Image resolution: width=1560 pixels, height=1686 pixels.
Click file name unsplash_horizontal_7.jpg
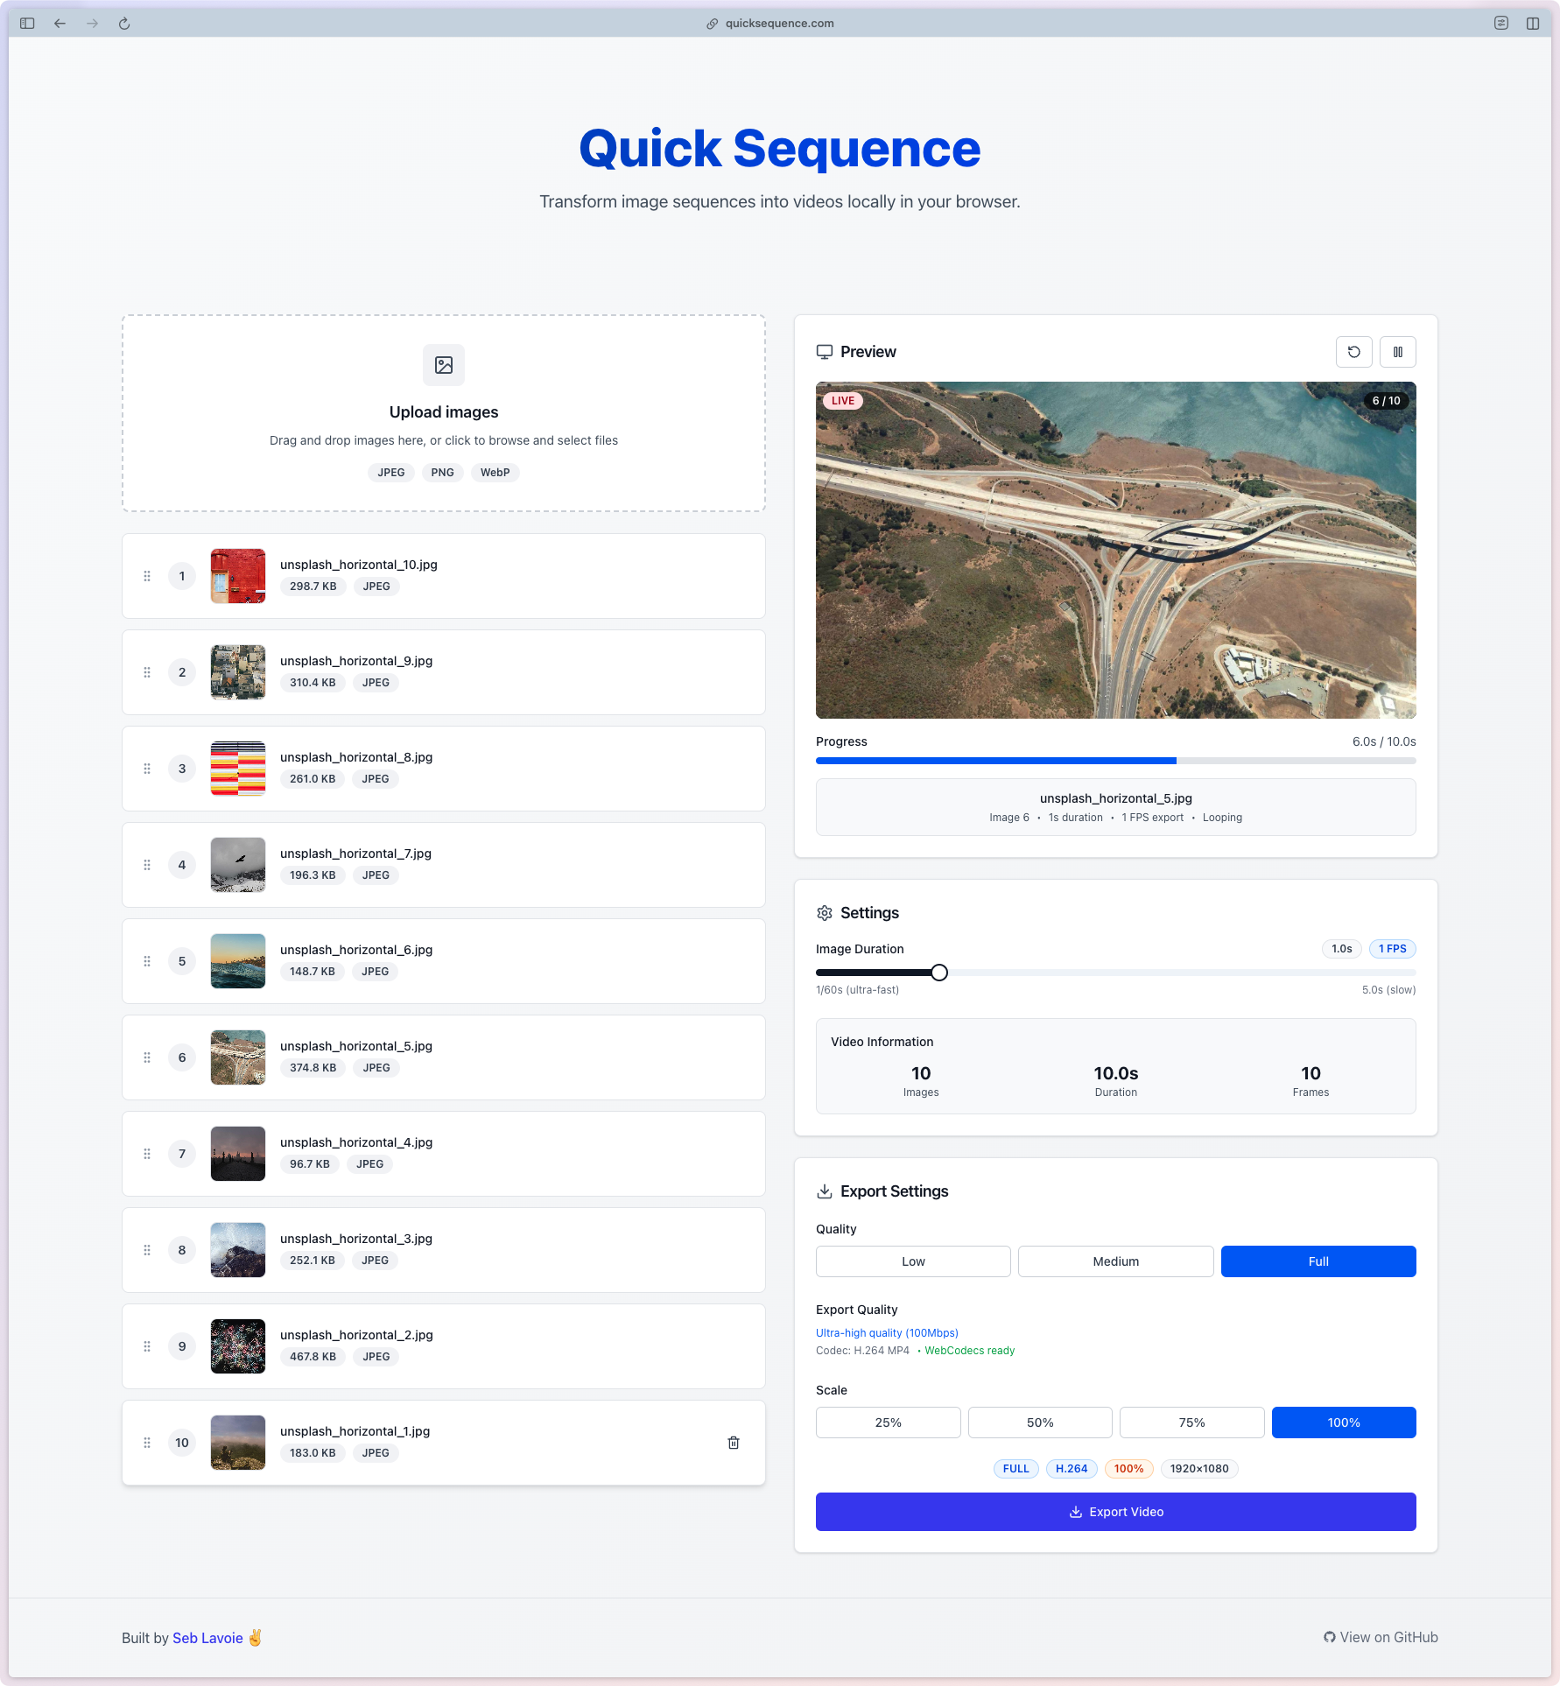[x=355, y=854]
